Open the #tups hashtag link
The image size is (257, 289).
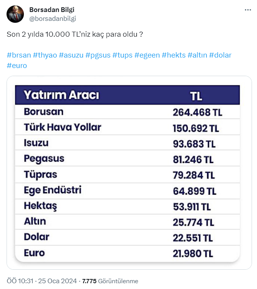(x=122, y=55)
